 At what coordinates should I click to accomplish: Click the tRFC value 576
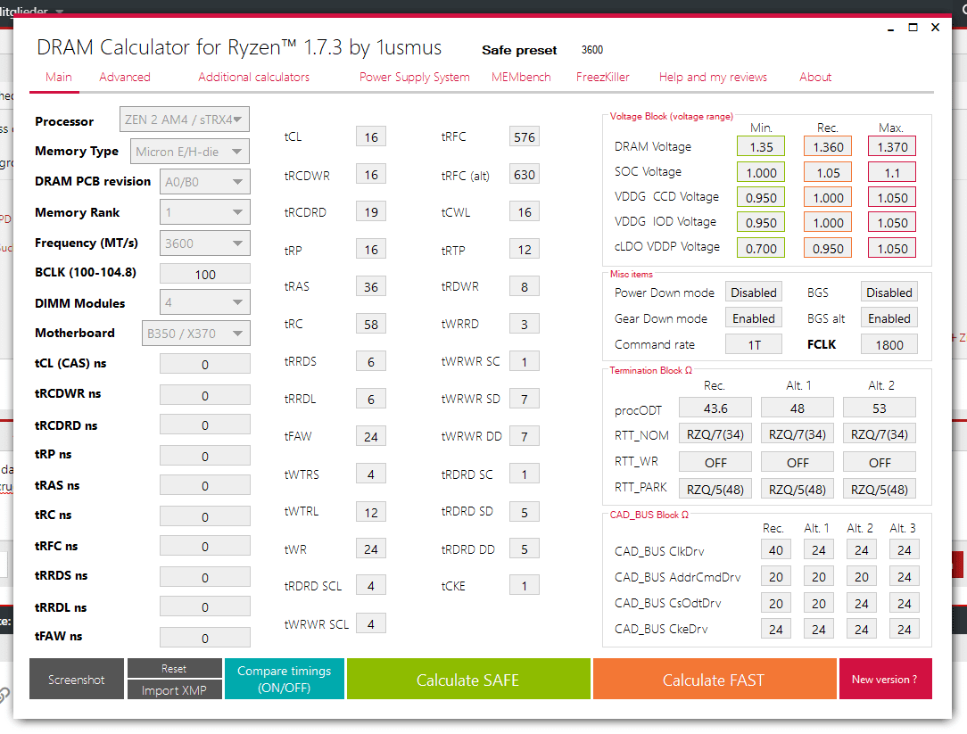(x=525, y=137)
